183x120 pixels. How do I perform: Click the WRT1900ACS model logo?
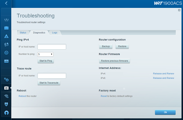pos(168,3)
